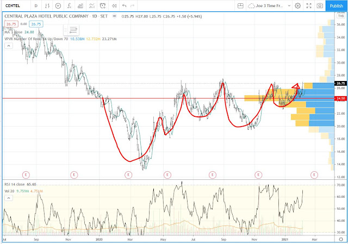348x244 pixels.
Task: Click the 9.759M volume value in Vol legend
Action: (x=23, y=191)
